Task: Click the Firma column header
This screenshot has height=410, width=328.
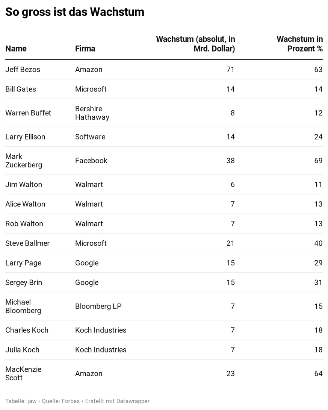Action: (85, 49)
